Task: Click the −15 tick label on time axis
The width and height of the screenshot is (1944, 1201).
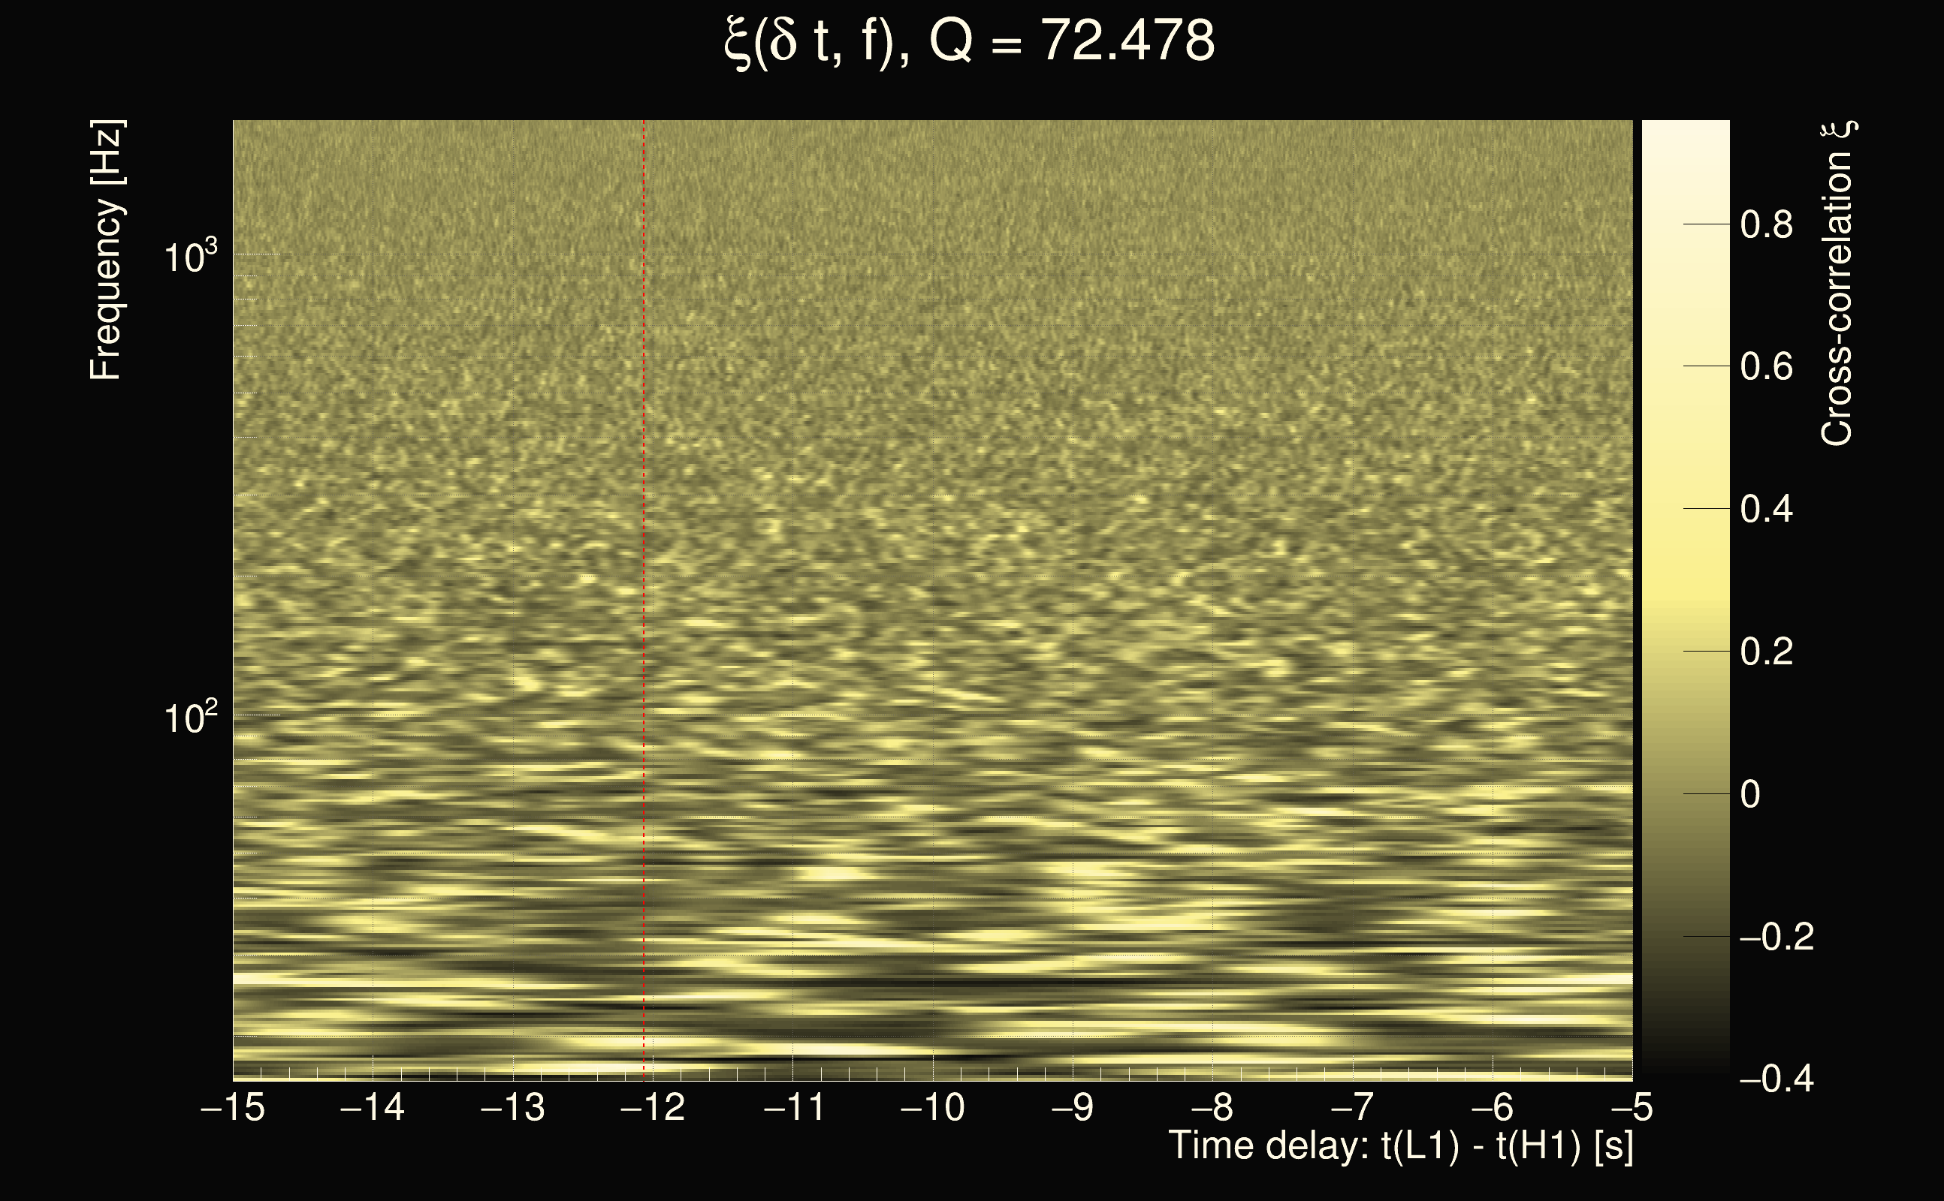Action: click(233, 1107)
